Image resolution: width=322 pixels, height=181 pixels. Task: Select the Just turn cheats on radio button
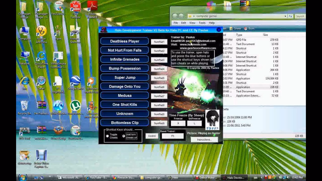(x=124, y=136)
